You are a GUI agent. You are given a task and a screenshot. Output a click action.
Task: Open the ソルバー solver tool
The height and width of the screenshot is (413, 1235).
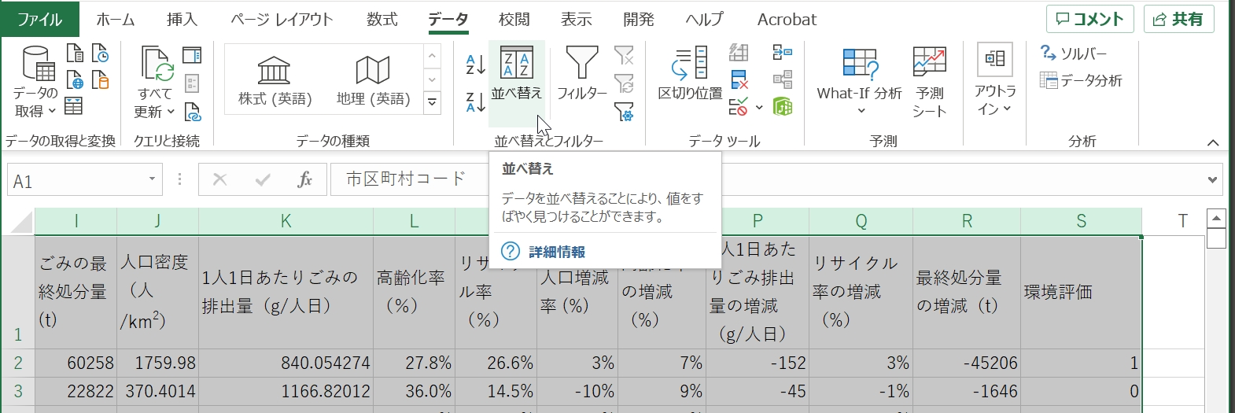pyautogui.click(x=1074, y=53)
